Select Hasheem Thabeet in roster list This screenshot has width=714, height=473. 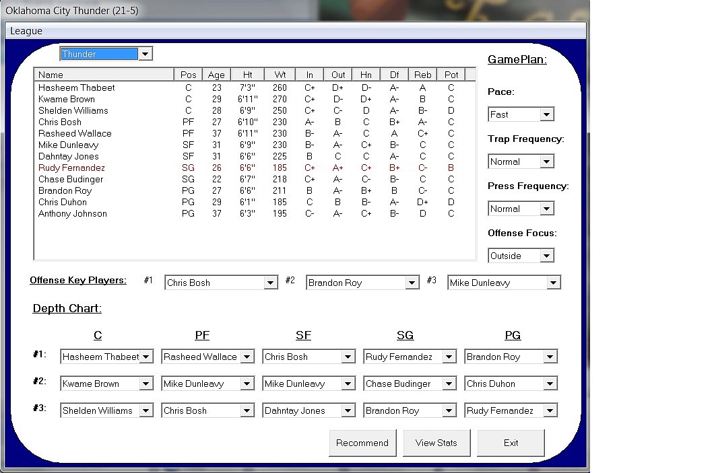(x=255, y=87)
